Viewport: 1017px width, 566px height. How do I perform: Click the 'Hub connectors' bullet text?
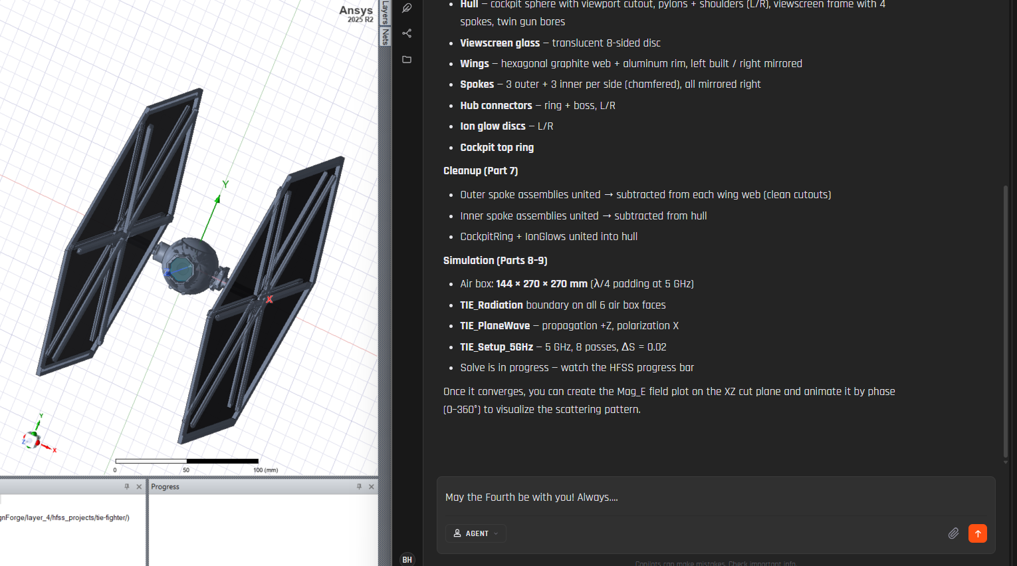[x=496, y=106]
